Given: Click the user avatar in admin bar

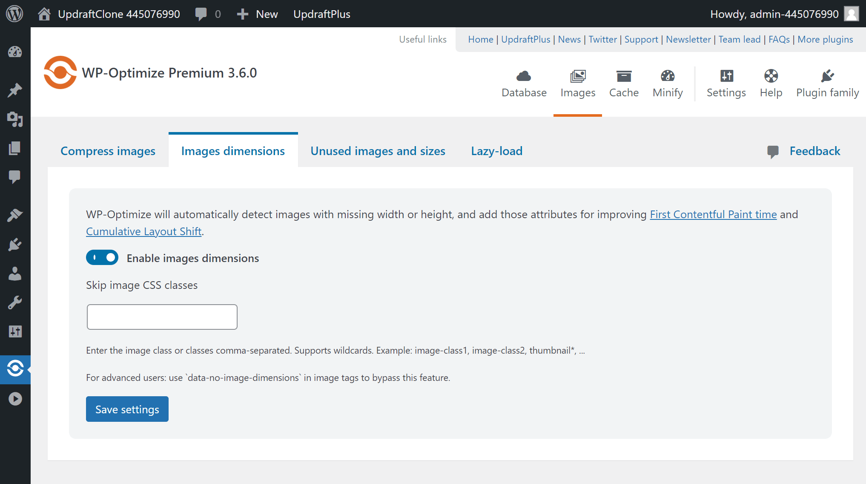Looking at the screenshot, I should pos(852,14).
